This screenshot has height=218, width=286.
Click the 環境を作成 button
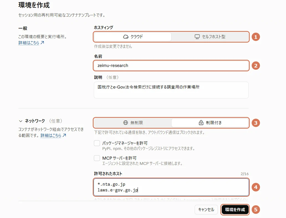pos(235,210)
